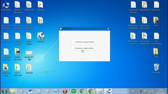Screen dimensions: 168x94
Task: Select the 'Жилье Львов' file
Action: tap(18, 39)
